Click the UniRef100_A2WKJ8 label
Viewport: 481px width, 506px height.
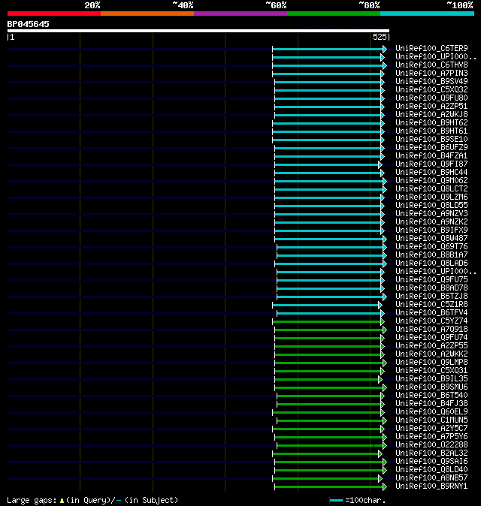pyautogui.click(x=431, y=115)
